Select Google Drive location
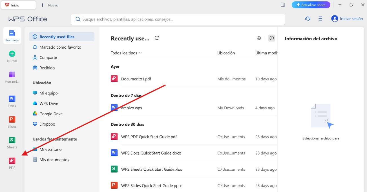This screenshot has width=367, height=192. (51, 114)
